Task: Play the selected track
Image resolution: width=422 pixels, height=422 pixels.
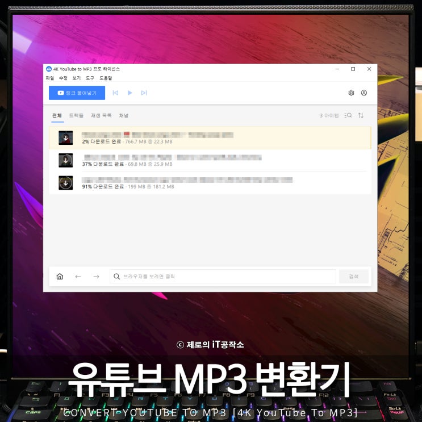Action: click(x=129, y=93)
